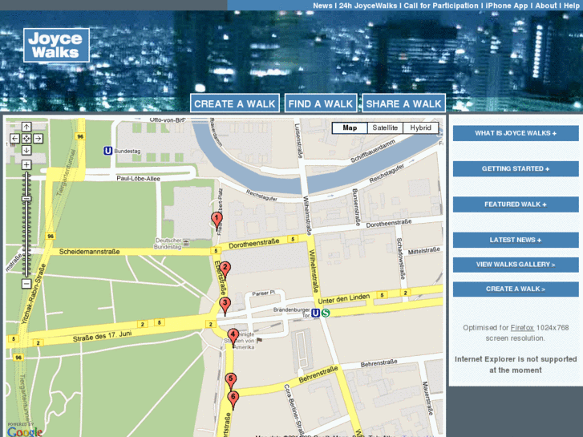The width and height of the screenshot is (583, 437).
Task: Click the Mittelstraße label on map
Action: tap(424, 251)
